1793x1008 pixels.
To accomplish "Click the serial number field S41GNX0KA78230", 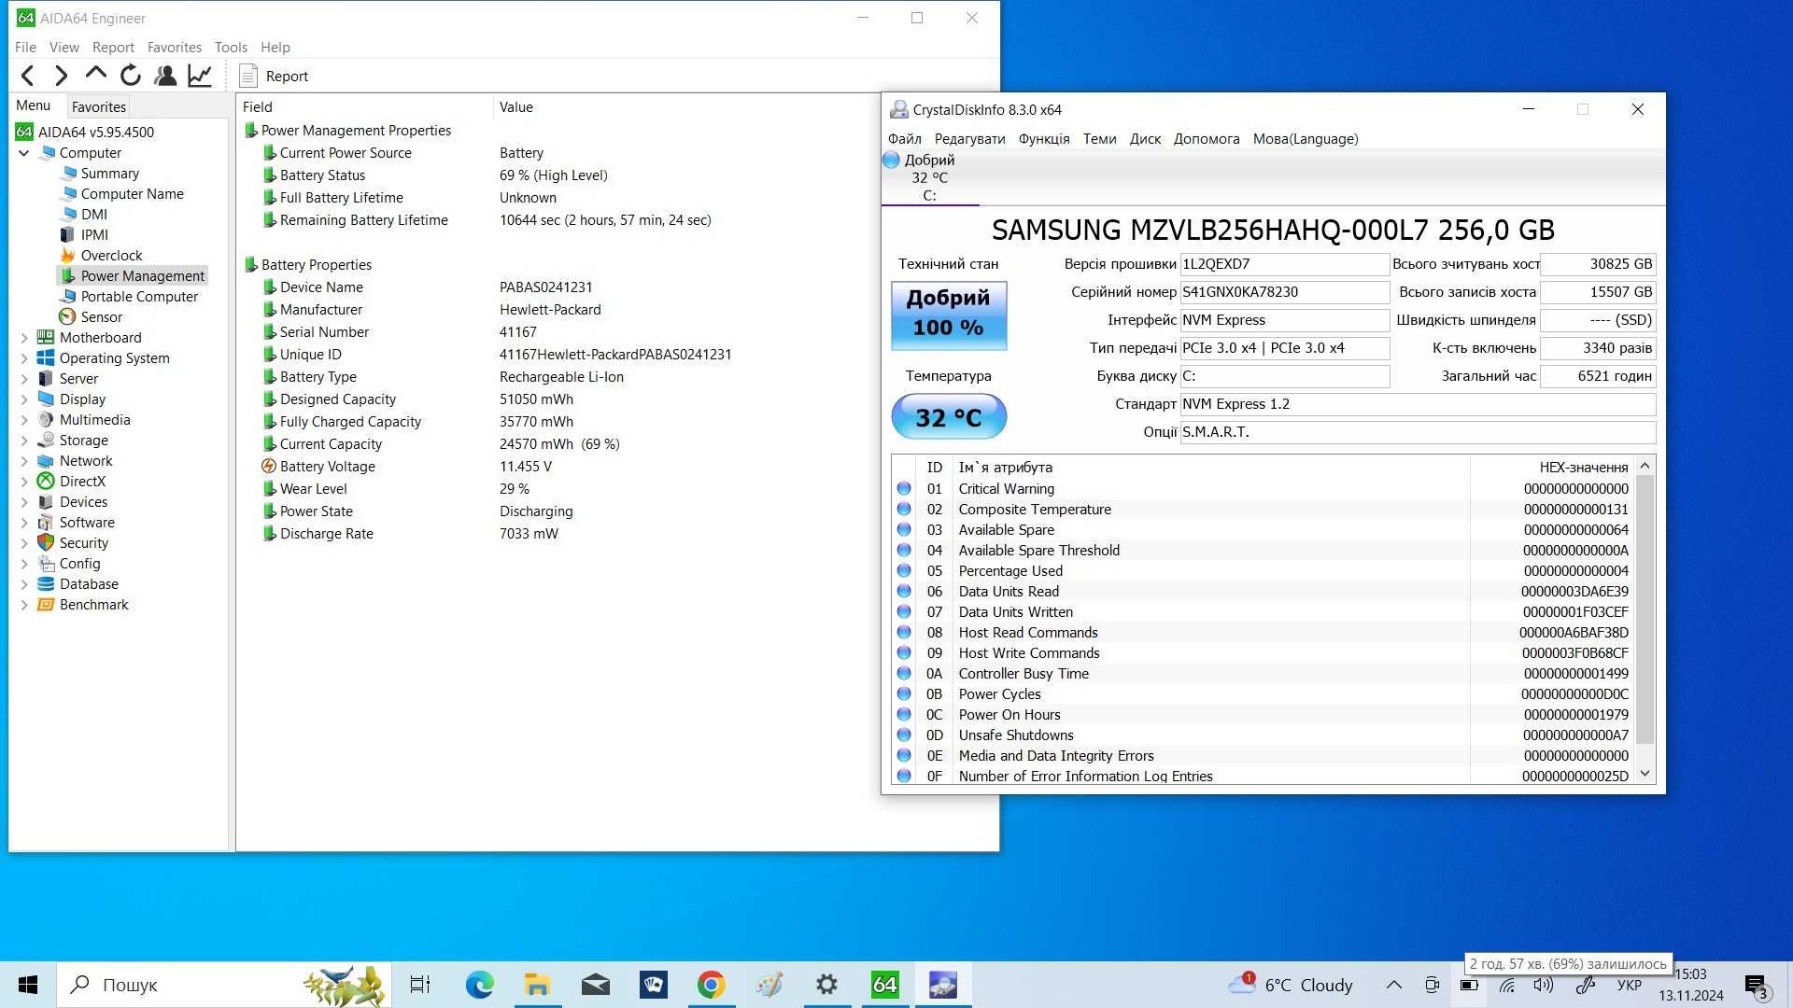I will point(1284,292).
